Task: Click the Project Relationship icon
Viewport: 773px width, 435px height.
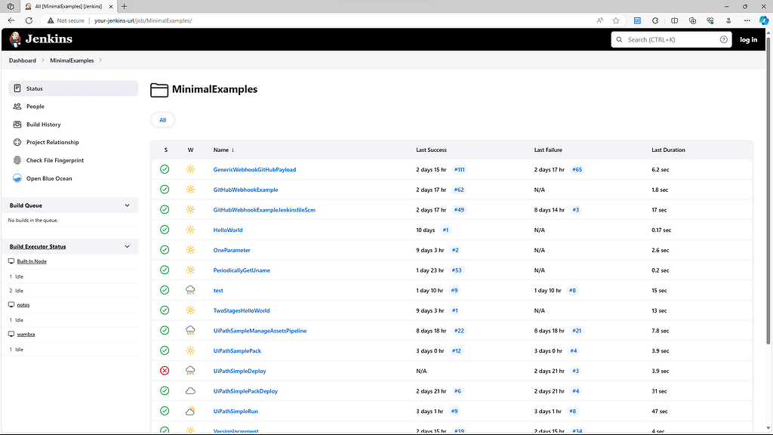Action: pyautogui.click(x=17, y=142)
